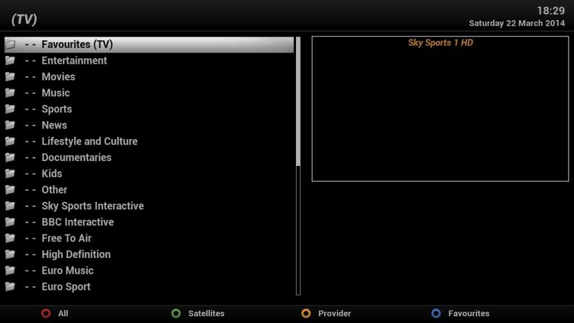Select the Kids bouquet
The width and height of the screenshot is (574, 323).
point(149,173)
